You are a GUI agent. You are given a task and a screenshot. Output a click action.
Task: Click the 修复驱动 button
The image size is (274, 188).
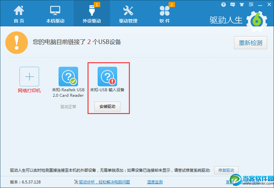[x=226, y=170]
